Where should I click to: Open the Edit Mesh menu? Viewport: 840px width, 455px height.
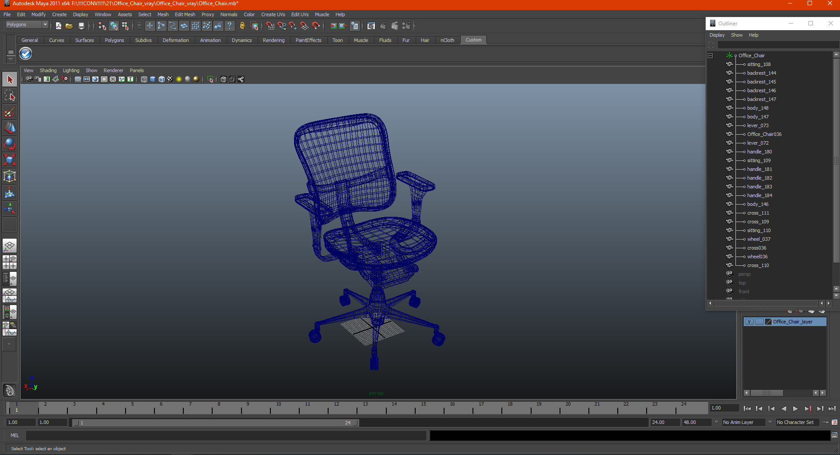coord(185,14)
